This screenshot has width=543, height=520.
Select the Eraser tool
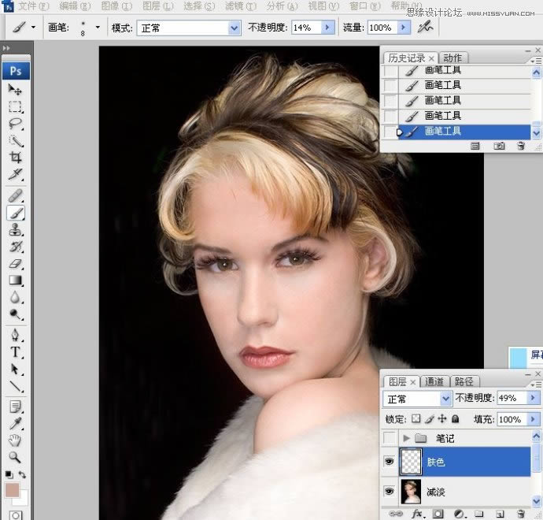click(16, 264)
